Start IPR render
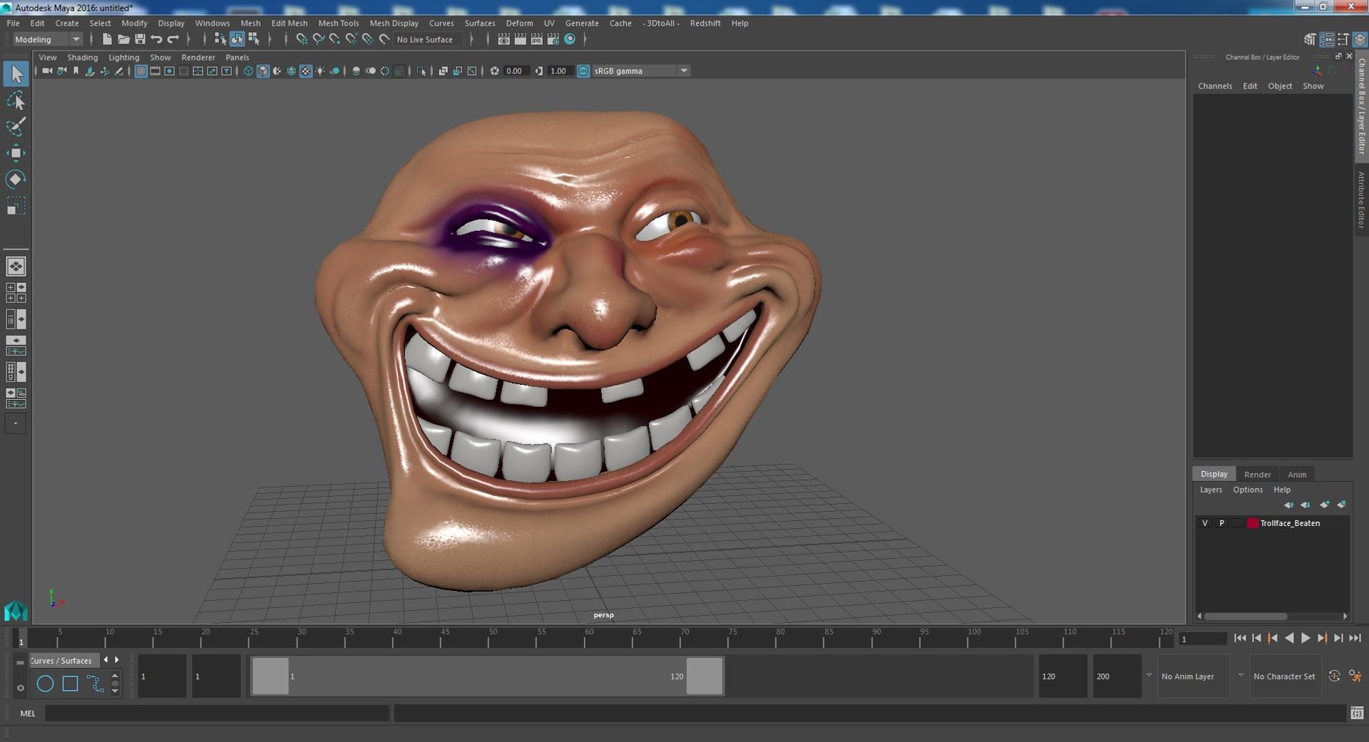This screenshot has width=1369, height=742. point(537,39)
